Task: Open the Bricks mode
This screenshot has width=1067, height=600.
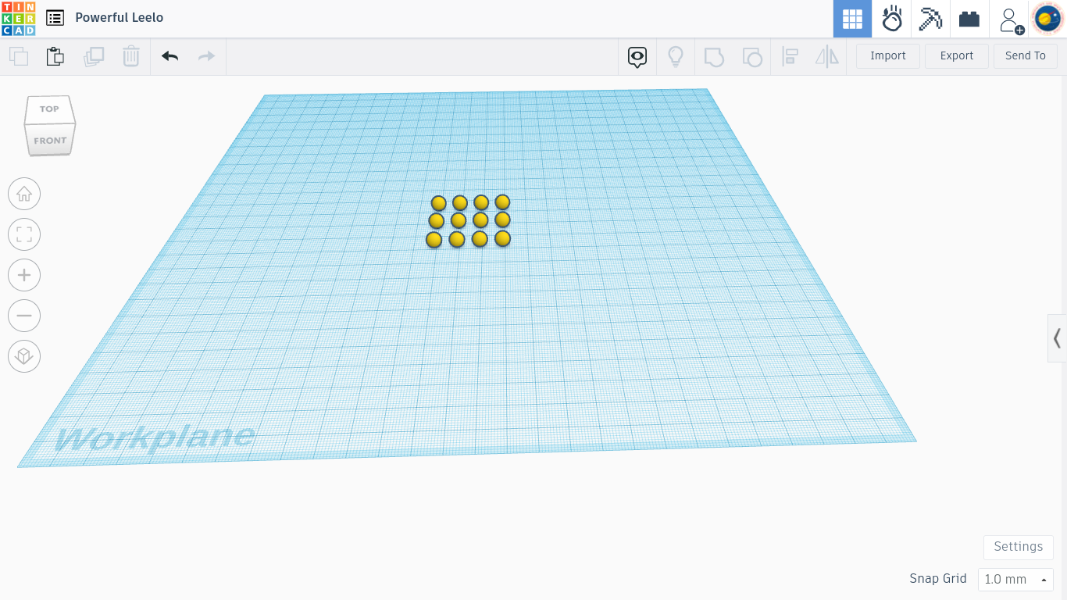Action: coord(969,19)
